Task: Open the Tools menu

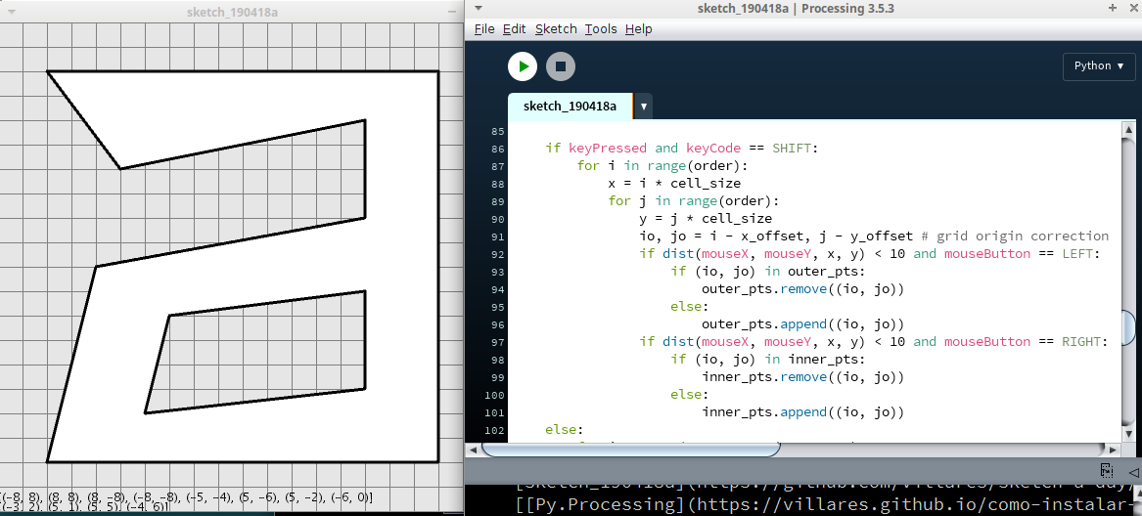Action: (600, 29)
